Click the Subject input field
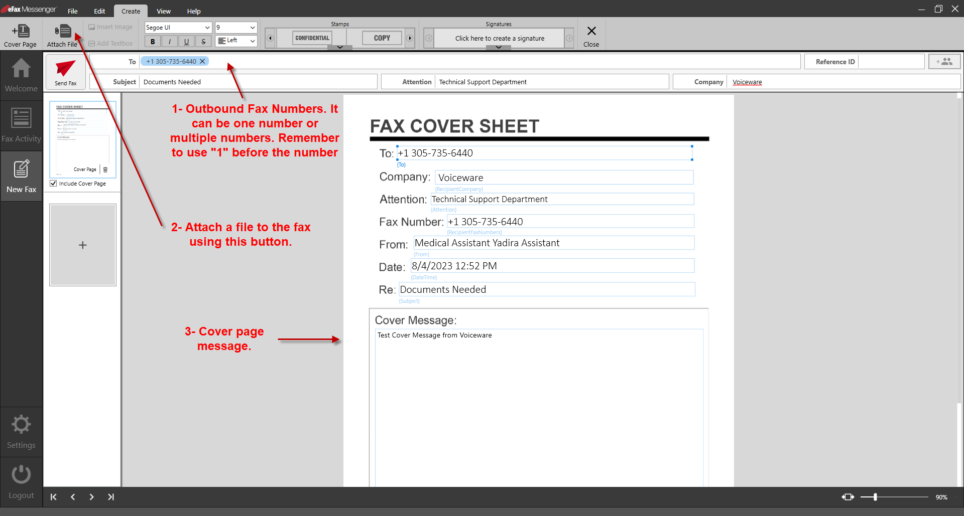Screen dimensions: 964x516 pyautogui.click(x=258, y=82)
